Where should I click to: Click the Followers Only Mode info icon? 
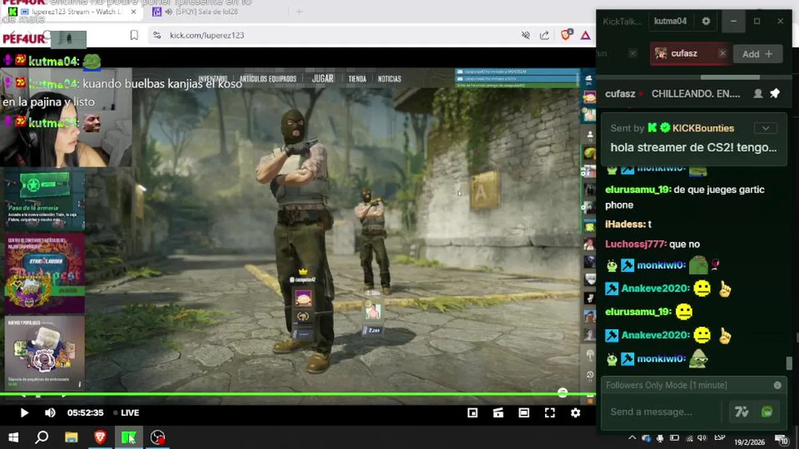click(777, 385)
